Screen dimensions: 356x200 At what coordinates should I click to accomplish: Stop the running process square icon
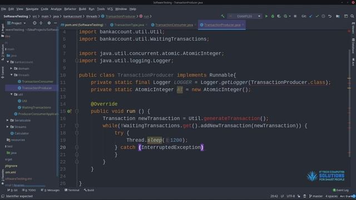tap(295, 16)
